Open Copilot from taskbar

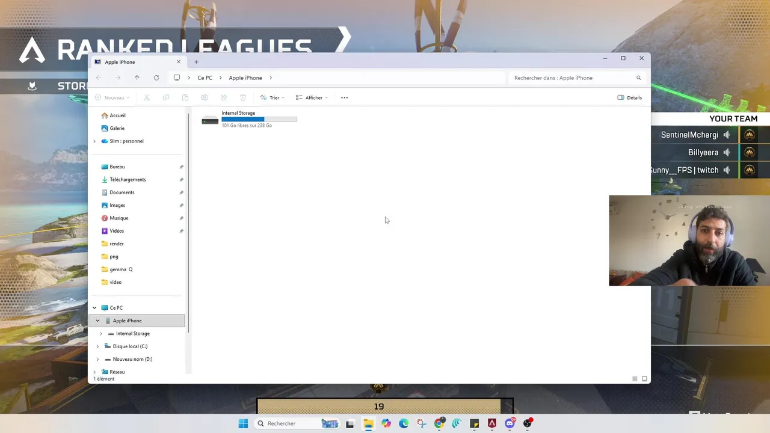pyautogui.click(x=386, y=423)
